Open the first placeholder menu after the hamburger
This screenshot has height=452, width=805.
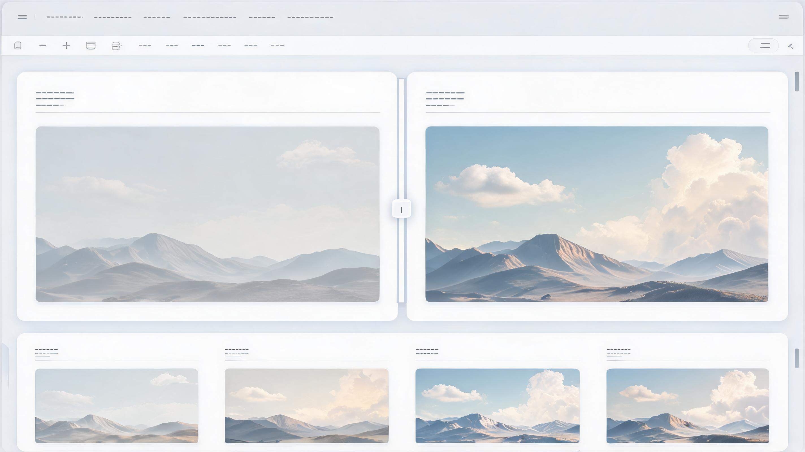(64, 17)
